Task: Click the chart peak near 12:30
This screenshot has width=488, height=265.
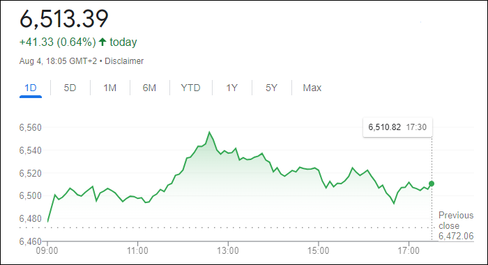Action: point(209,132)
